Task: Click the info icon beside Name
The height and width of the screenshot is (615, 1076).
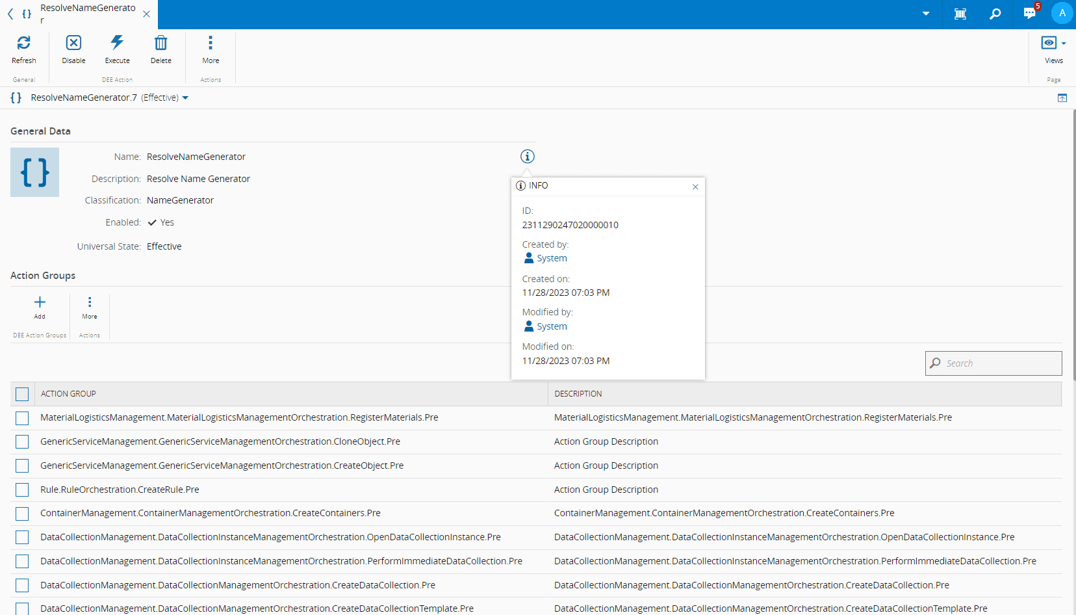Action: [527, 157]
